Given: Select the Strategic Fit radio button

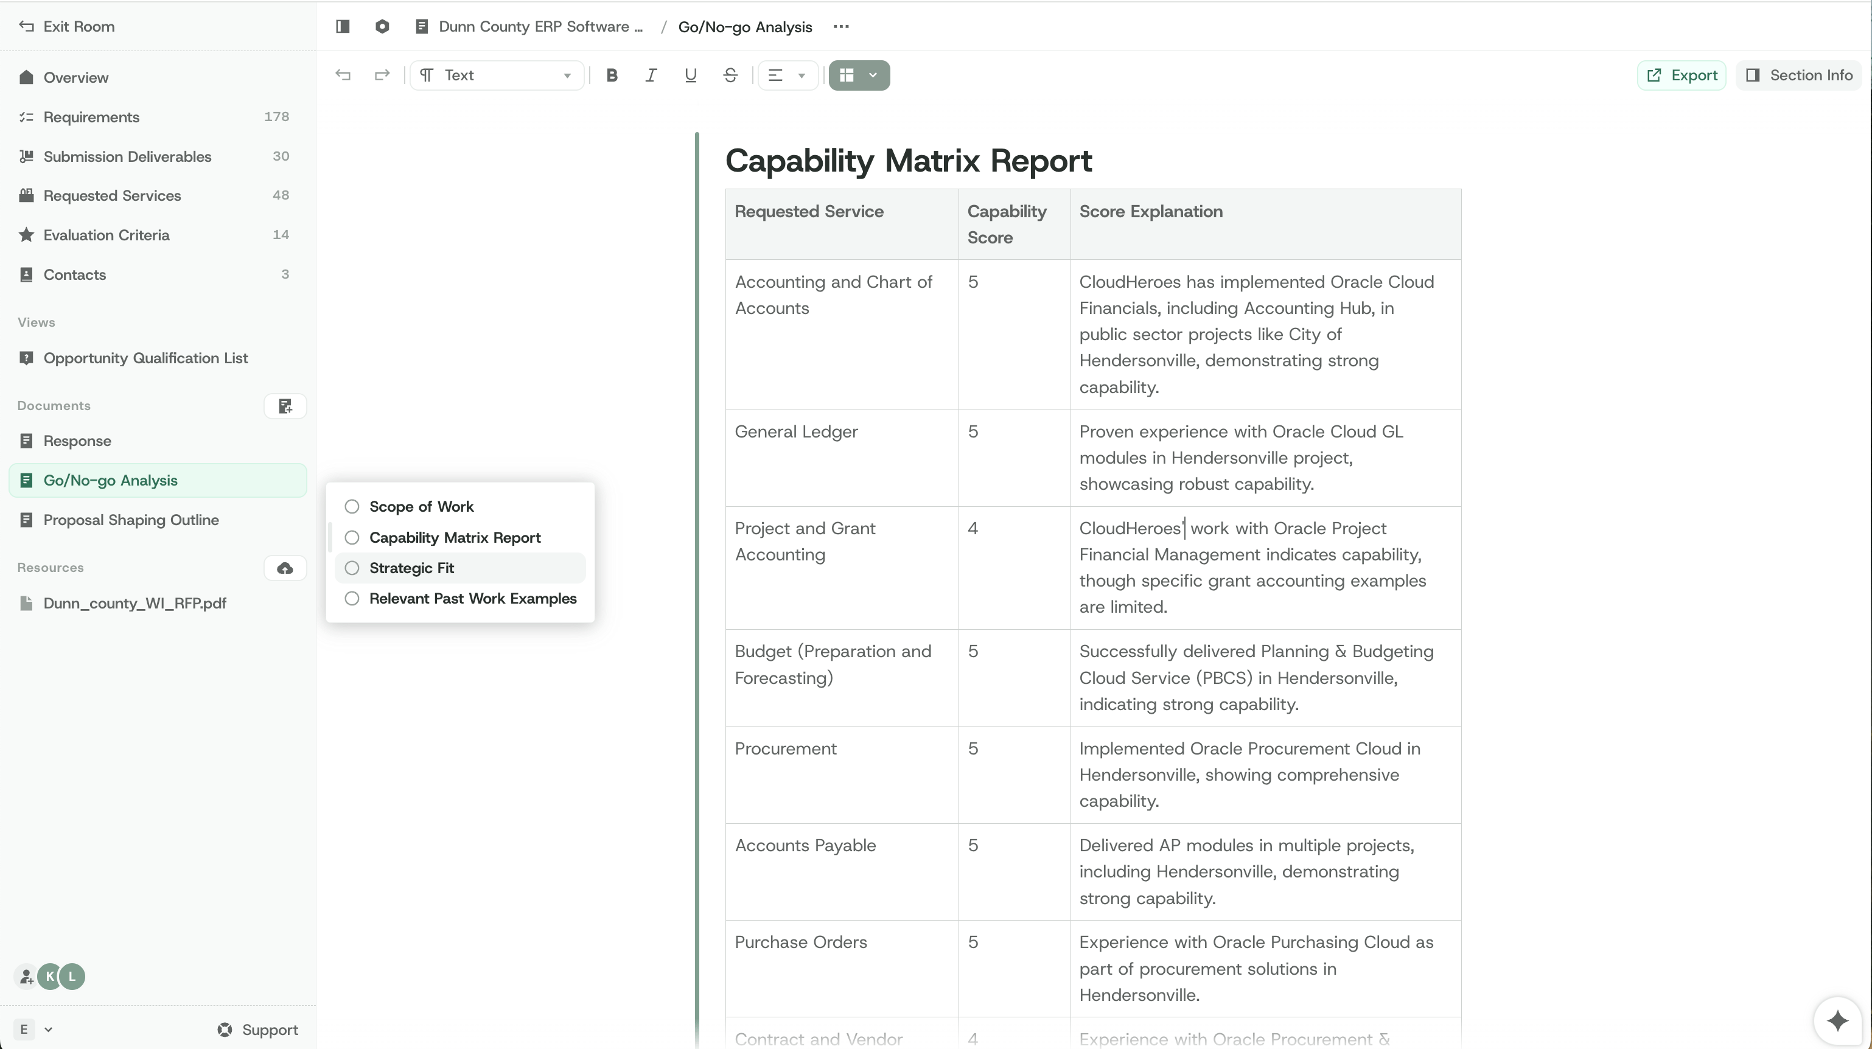Looking at the screenshot, I should tap(352, 568).
